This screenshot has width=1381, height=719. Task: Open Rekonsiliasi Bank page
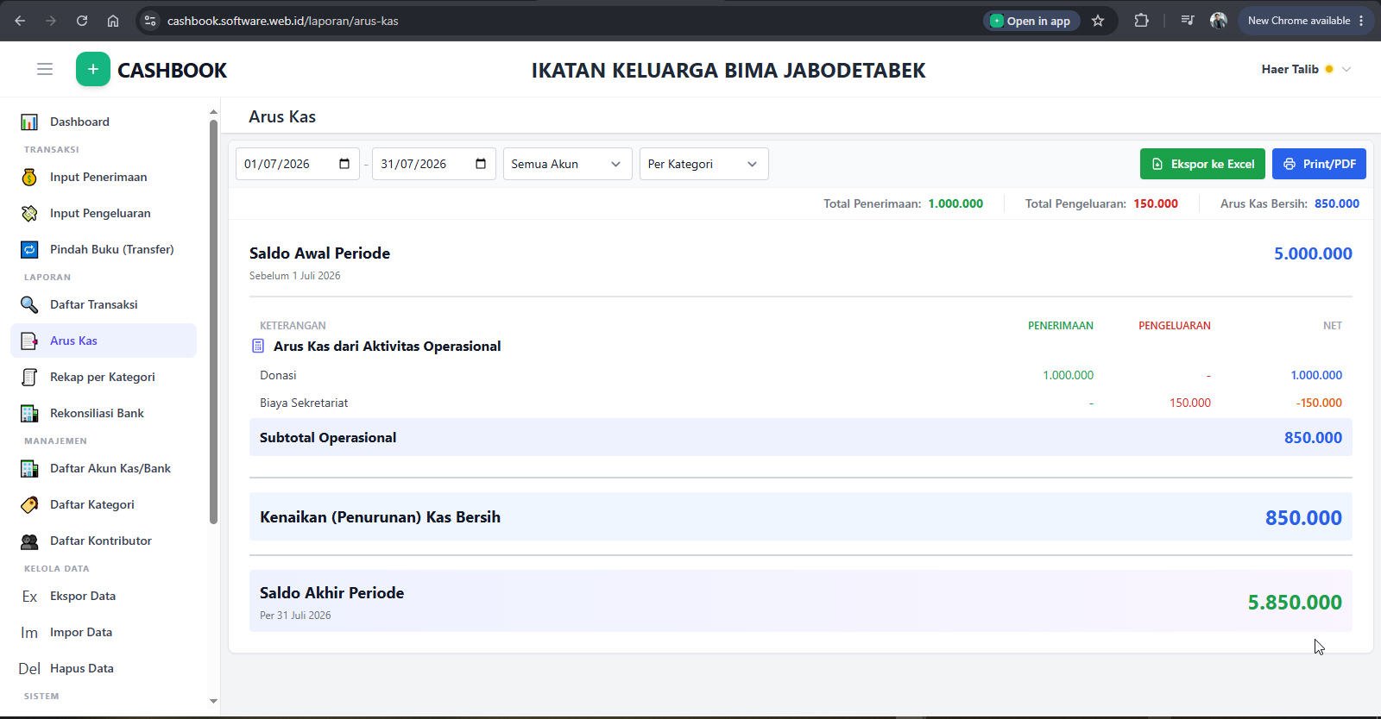(x=104, y=413)
